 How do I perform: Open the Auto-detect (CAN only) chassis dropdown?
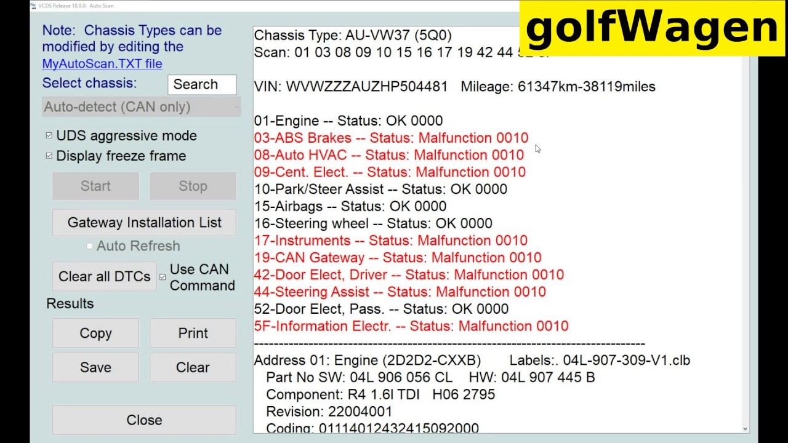pyautogui.click(x=142, y=107)
